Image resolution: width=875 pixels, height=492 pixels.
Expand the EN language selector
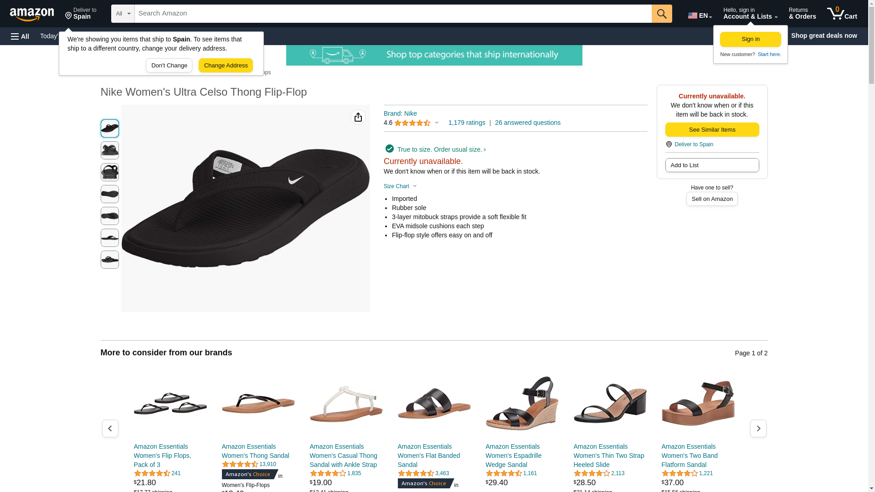(700, 15)
